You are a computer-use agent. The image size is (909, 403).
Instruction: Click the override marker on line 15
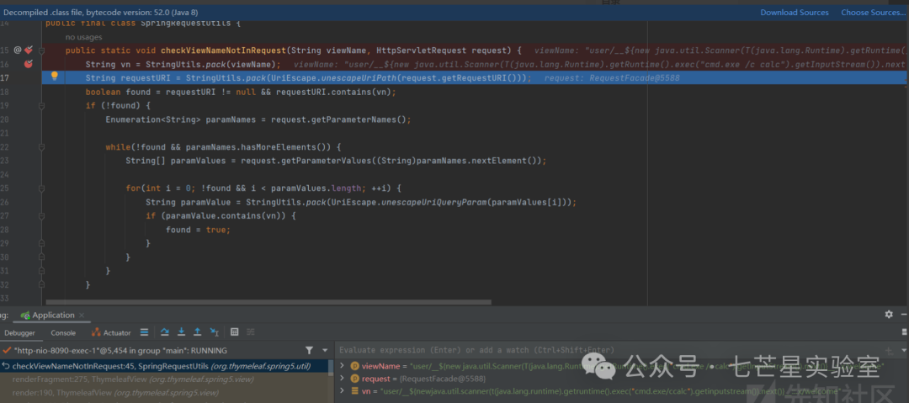(18, 50)
